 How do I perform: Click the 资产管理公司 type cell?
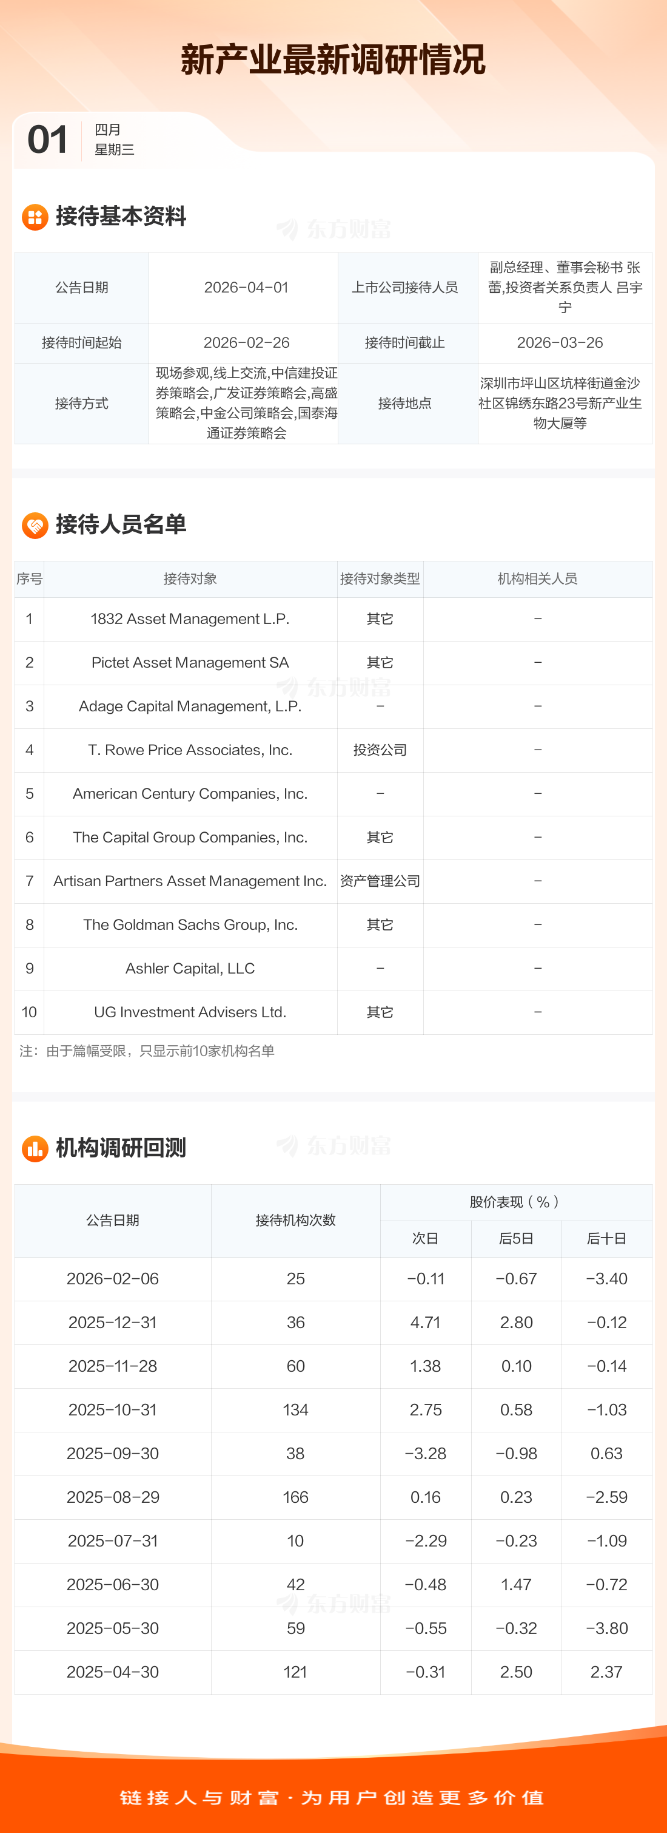(380, 881)
